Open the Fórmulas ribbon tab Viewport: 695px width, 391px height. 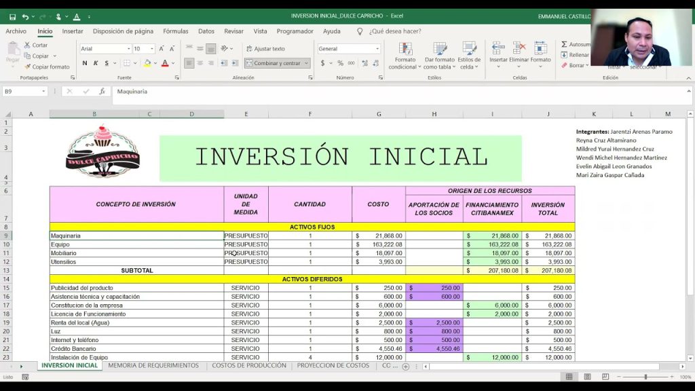click(176, 31)
